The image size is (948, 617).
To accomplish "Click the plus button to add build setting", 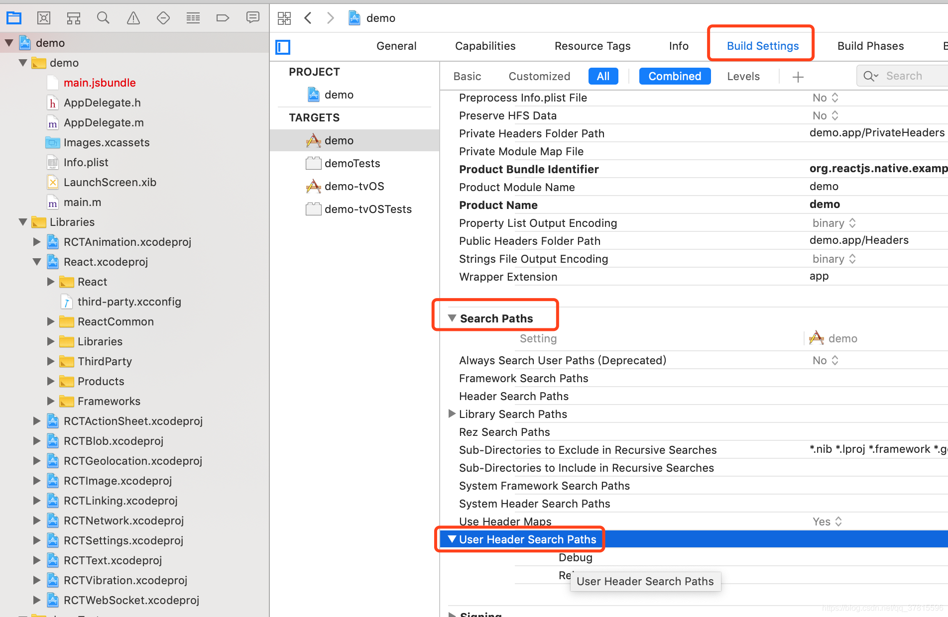I will (798, 77).
